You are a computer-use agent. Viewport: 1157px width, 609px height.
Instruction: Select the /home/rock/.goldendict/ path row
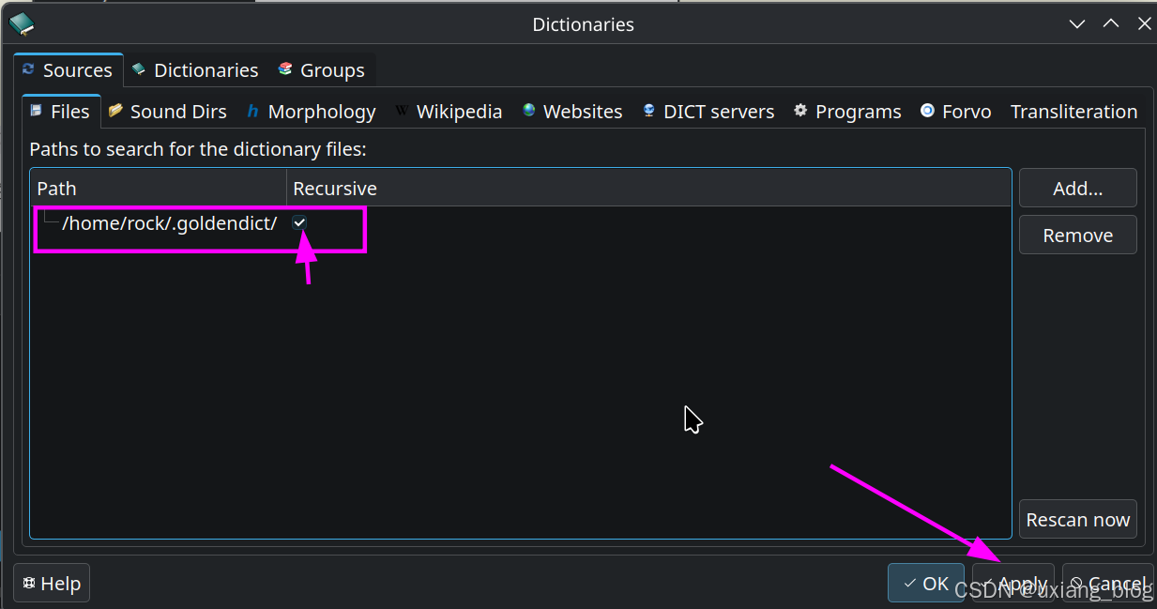point(520,223)
